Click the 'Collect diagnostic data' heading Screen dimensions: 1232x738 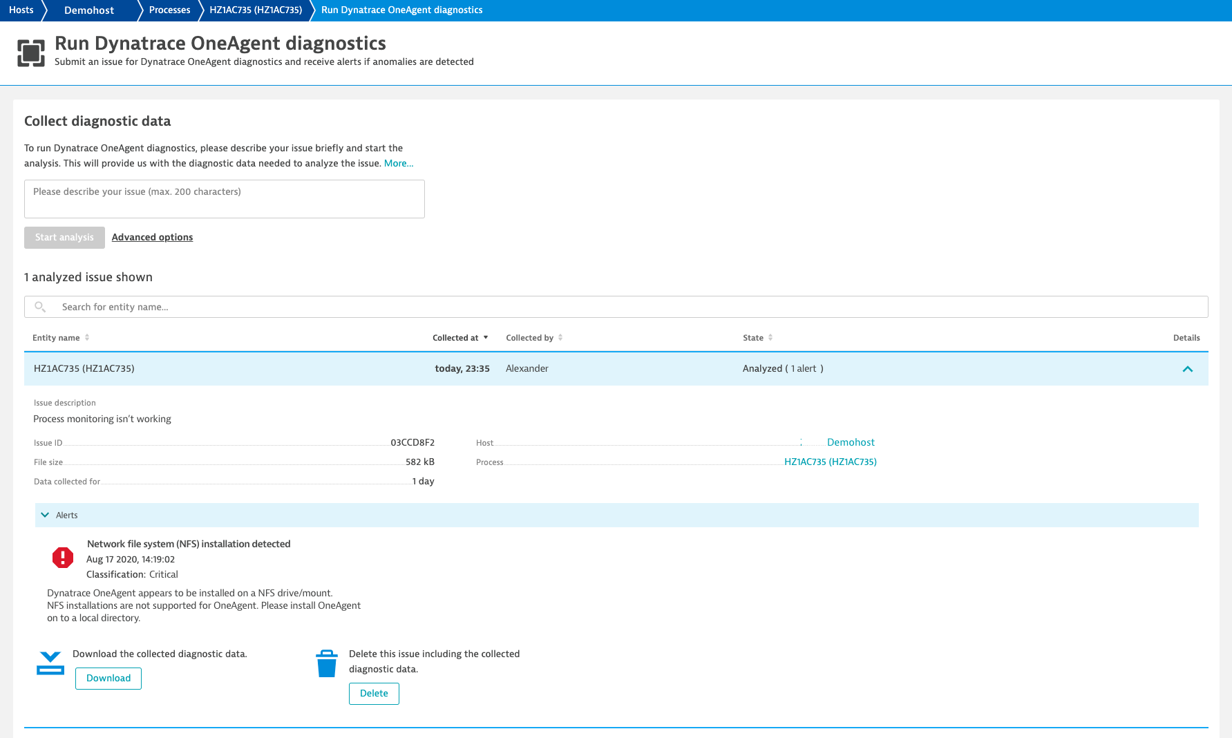pyautogui.click(x=97, y=121)
